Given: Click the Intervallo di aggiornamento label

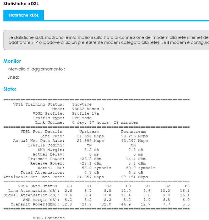Looking at the screenshot, I should coord(36,69).
